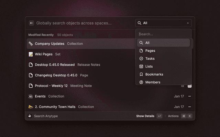Choose Lists from the type filter
This screenshot has height=137, width=220.
point(149,66)
